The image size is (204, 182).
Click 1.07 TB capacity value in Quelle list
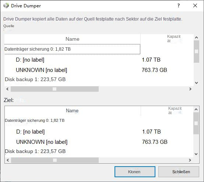coord(151,60)
